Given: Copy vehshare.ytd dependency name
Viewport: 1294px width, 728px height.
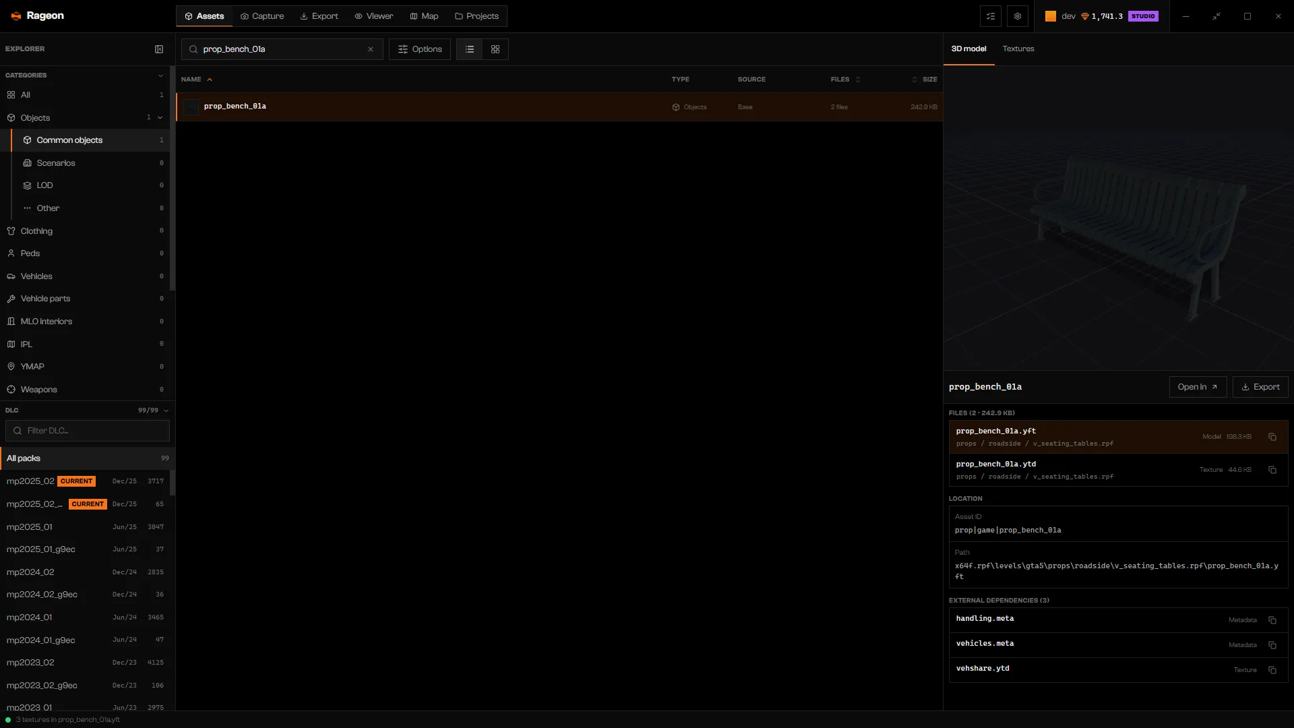Looking at the screenshot, I should [1272, 670].
